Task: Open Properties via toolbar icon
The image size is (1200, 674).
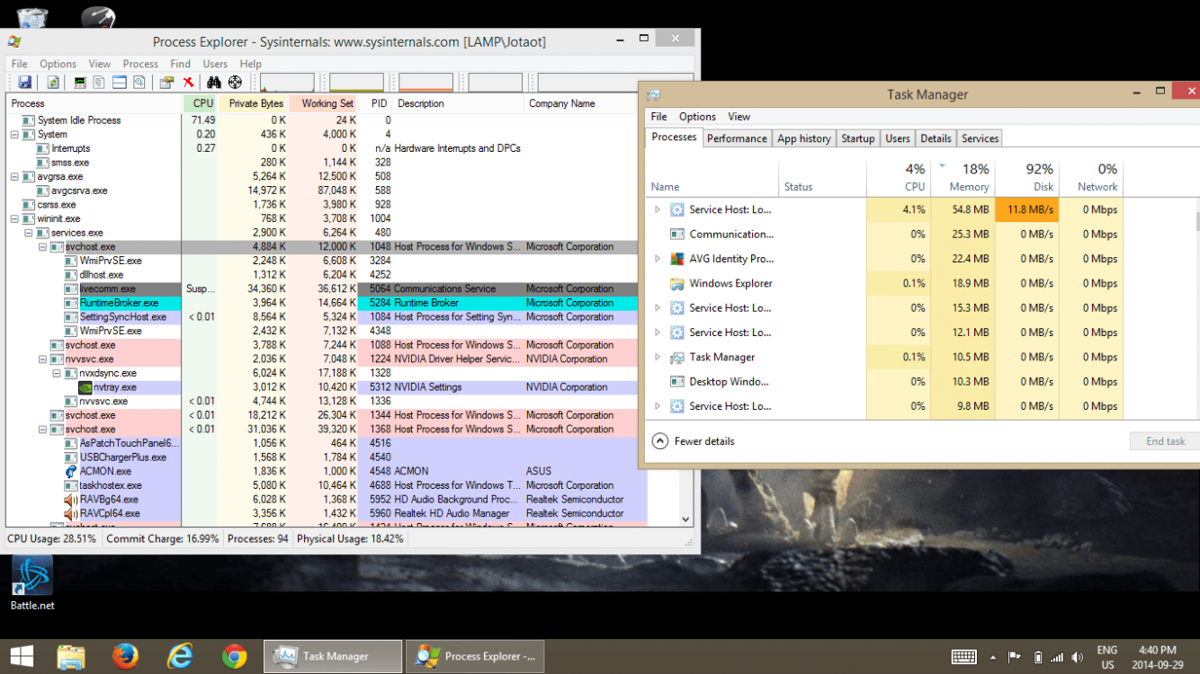Action: pos(166,83)
